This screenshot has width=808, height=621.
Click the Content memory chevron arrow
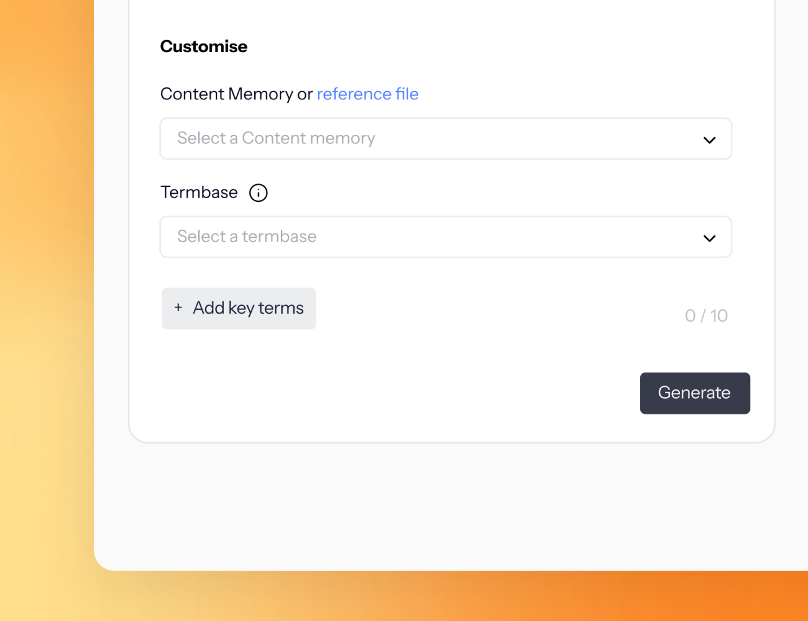pos(709,140)
